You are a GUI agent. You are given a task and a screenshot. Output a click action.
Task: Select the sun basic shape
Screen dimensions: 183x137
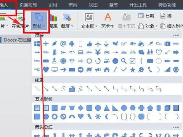98,116
